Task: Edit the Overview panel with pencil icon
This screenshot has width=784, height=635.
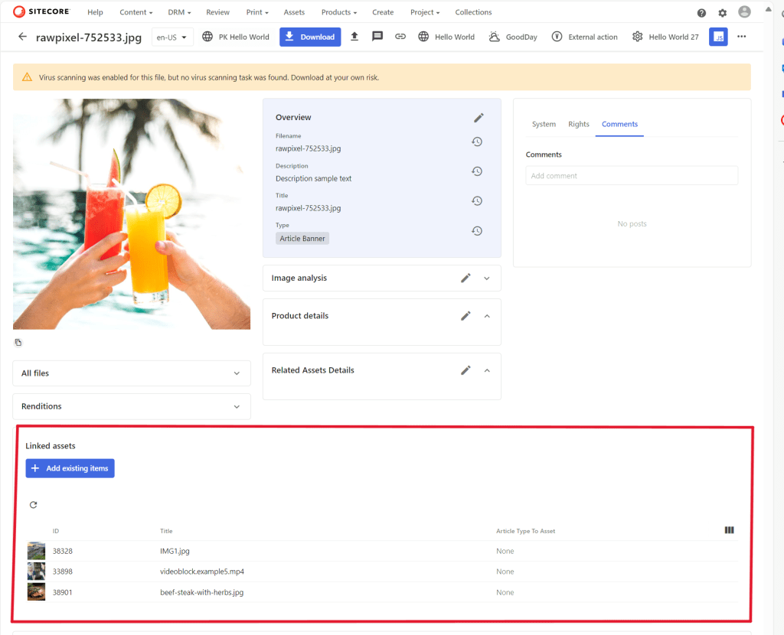Action: pyautogui.click(x=479, y=118)
